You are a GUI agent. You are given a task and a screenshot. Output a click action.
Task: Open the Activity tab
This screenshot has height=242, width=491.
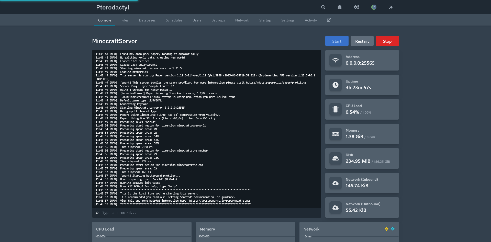click(311, 20)
